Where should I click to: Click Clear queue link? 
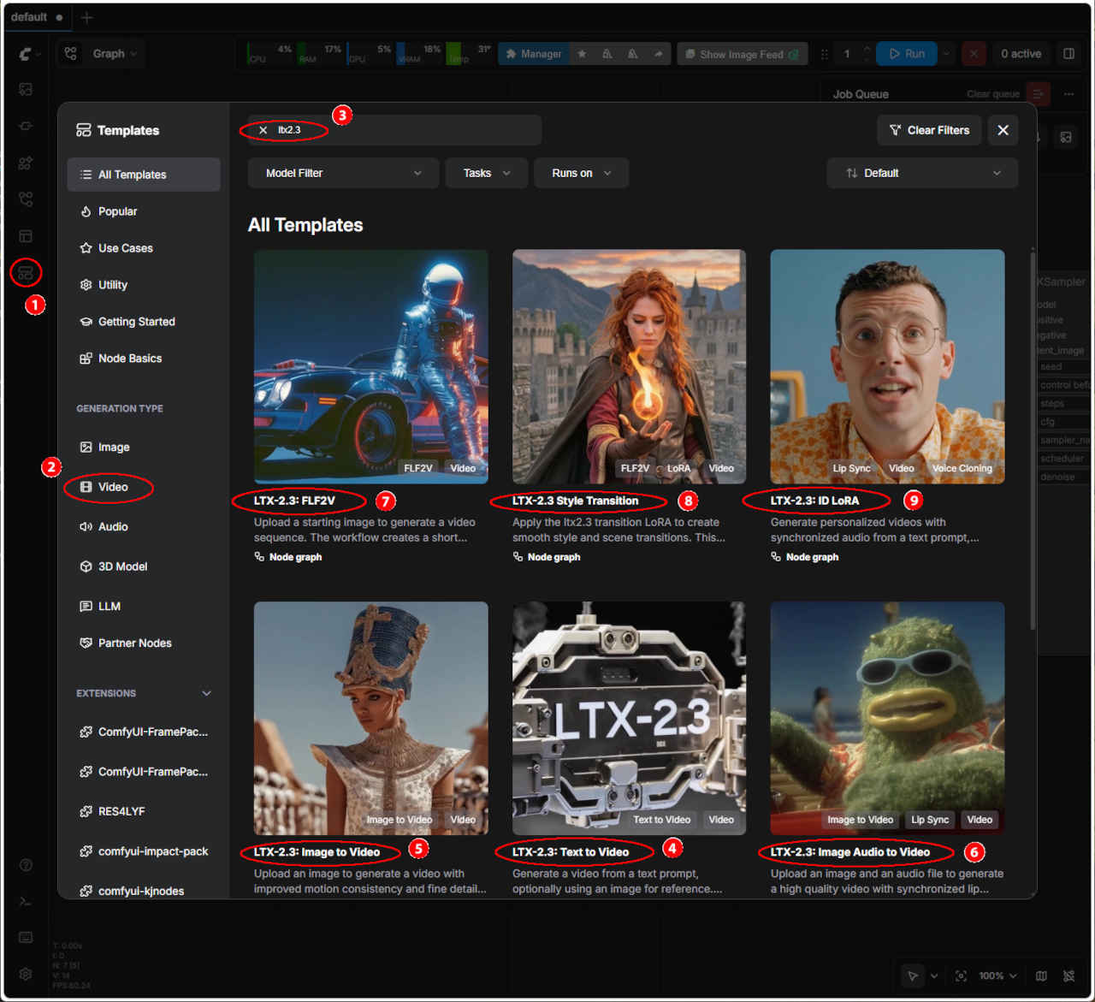pos(992,94)
